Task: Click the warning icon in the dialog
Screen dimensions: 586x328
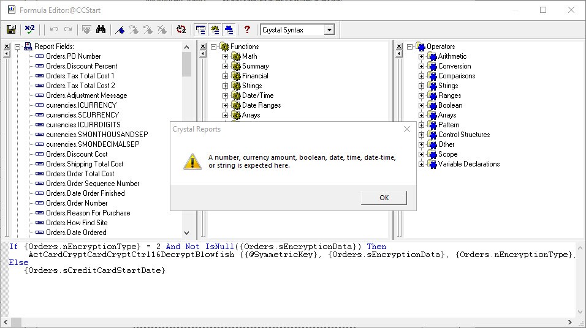Action: pos(192,162)
